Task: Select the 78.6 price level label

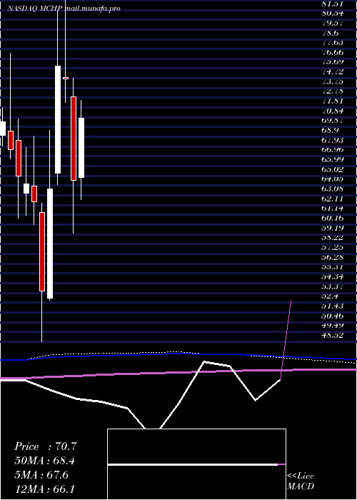Action: [330, 33]
